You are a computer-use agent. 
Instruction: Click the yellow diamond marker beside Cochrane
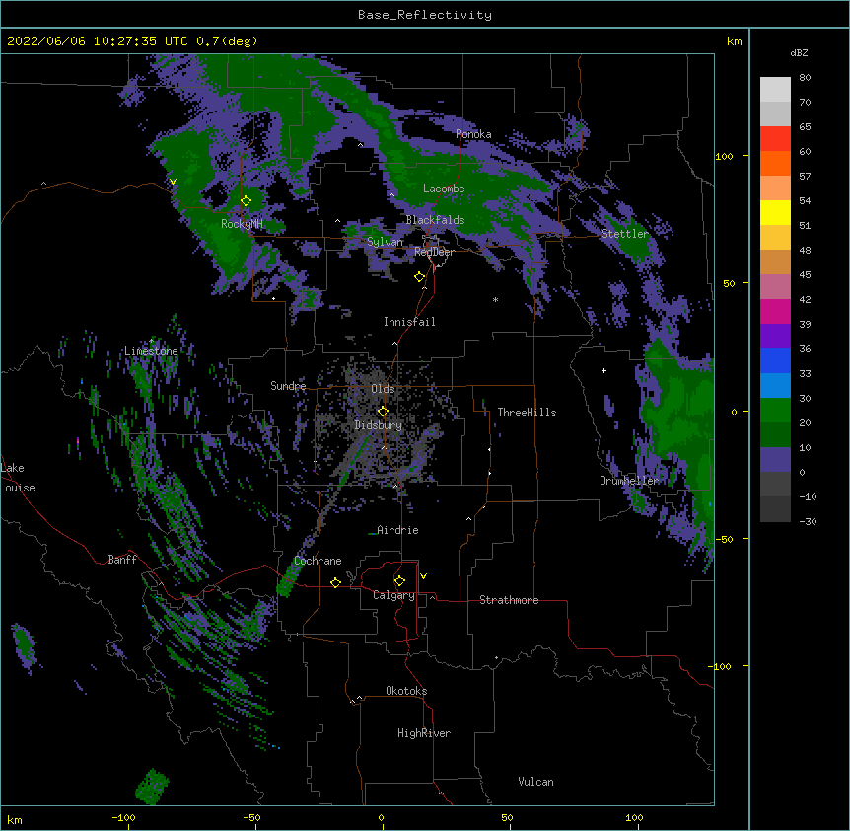coord(335,582)
